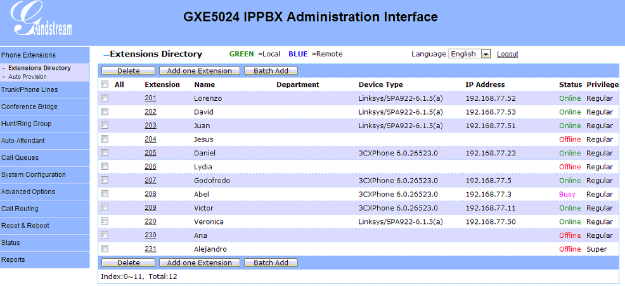Open extension 201 link
The image size is (625, 286).
[150, 98]
